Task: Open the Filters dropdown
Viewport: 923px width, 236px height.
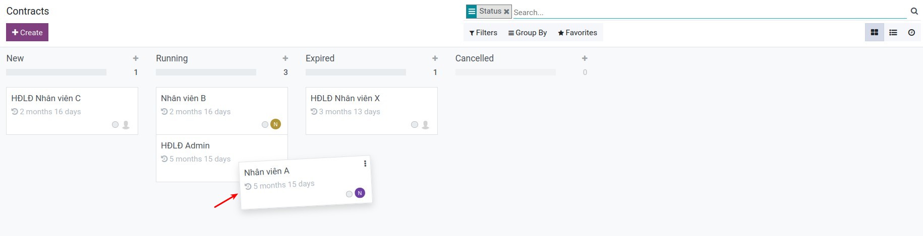Action: (x=483, y=33)
